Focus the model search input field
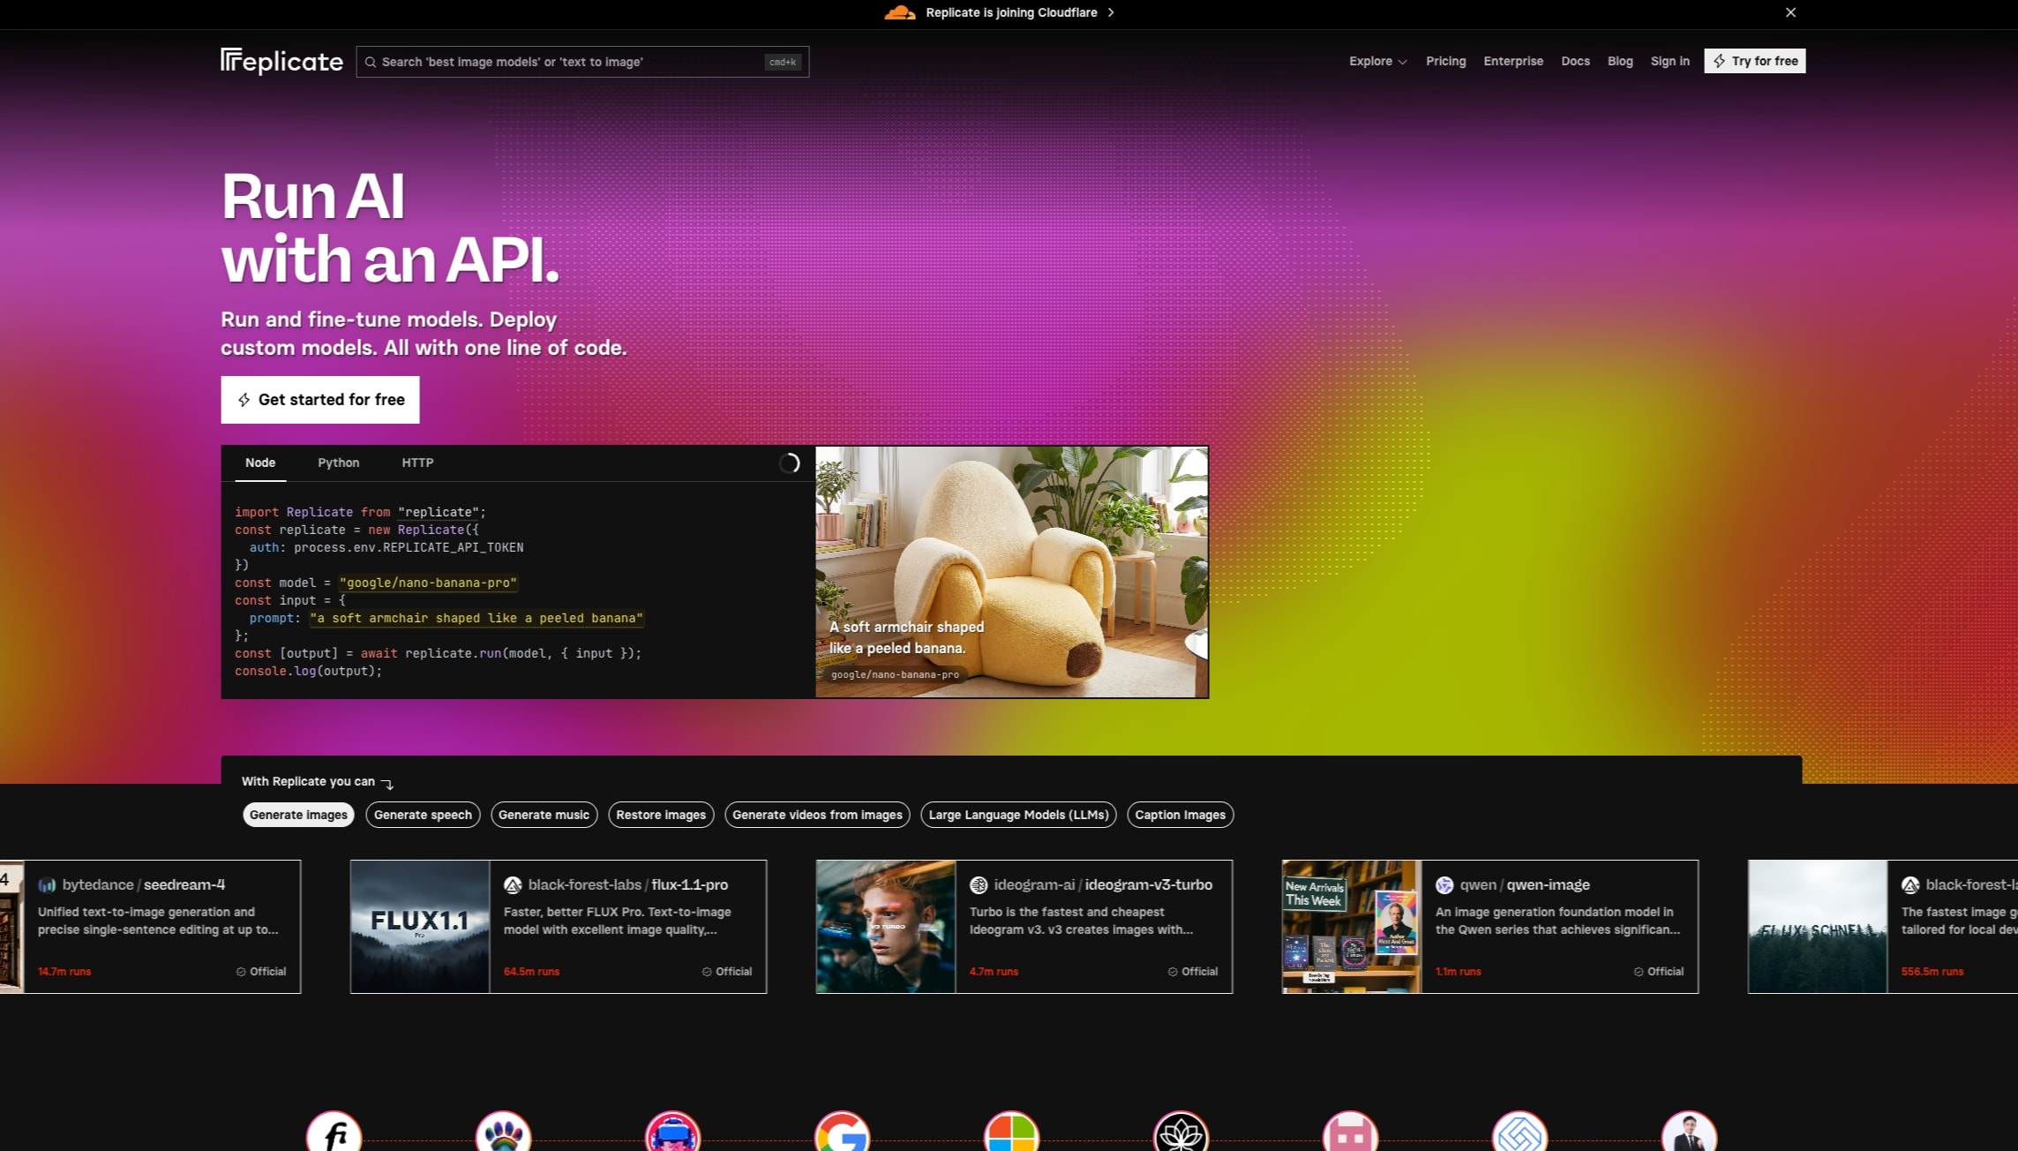The height and width of the screenshot is (1151, 2018). [x=582, y=62]
